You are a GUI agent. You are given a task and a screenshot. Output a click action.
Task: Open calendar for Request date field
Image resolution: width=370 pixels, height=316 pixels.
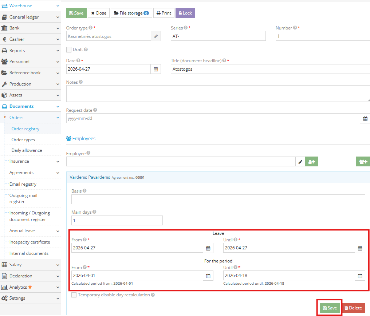click(x=365, y=118)
